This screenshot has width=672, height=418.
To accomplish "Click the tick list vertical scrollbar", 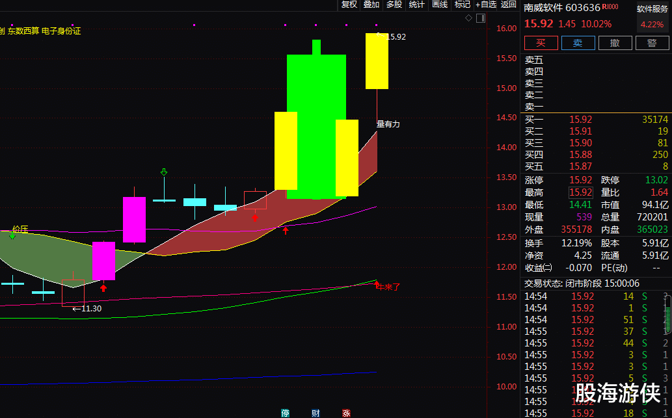I will coord(667,315).
